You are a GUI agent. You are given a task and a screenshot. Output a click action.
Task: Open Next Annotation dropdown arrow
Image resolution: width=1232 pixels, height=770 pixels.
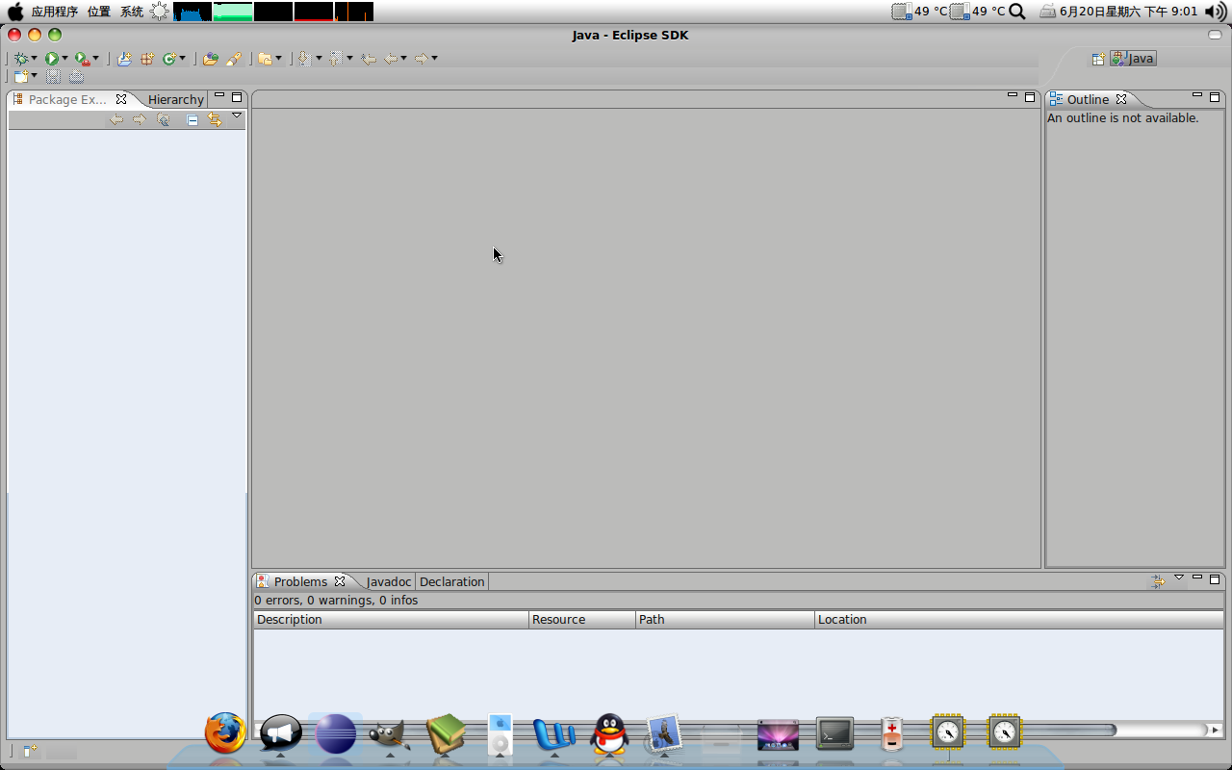[x=319, y=59]
